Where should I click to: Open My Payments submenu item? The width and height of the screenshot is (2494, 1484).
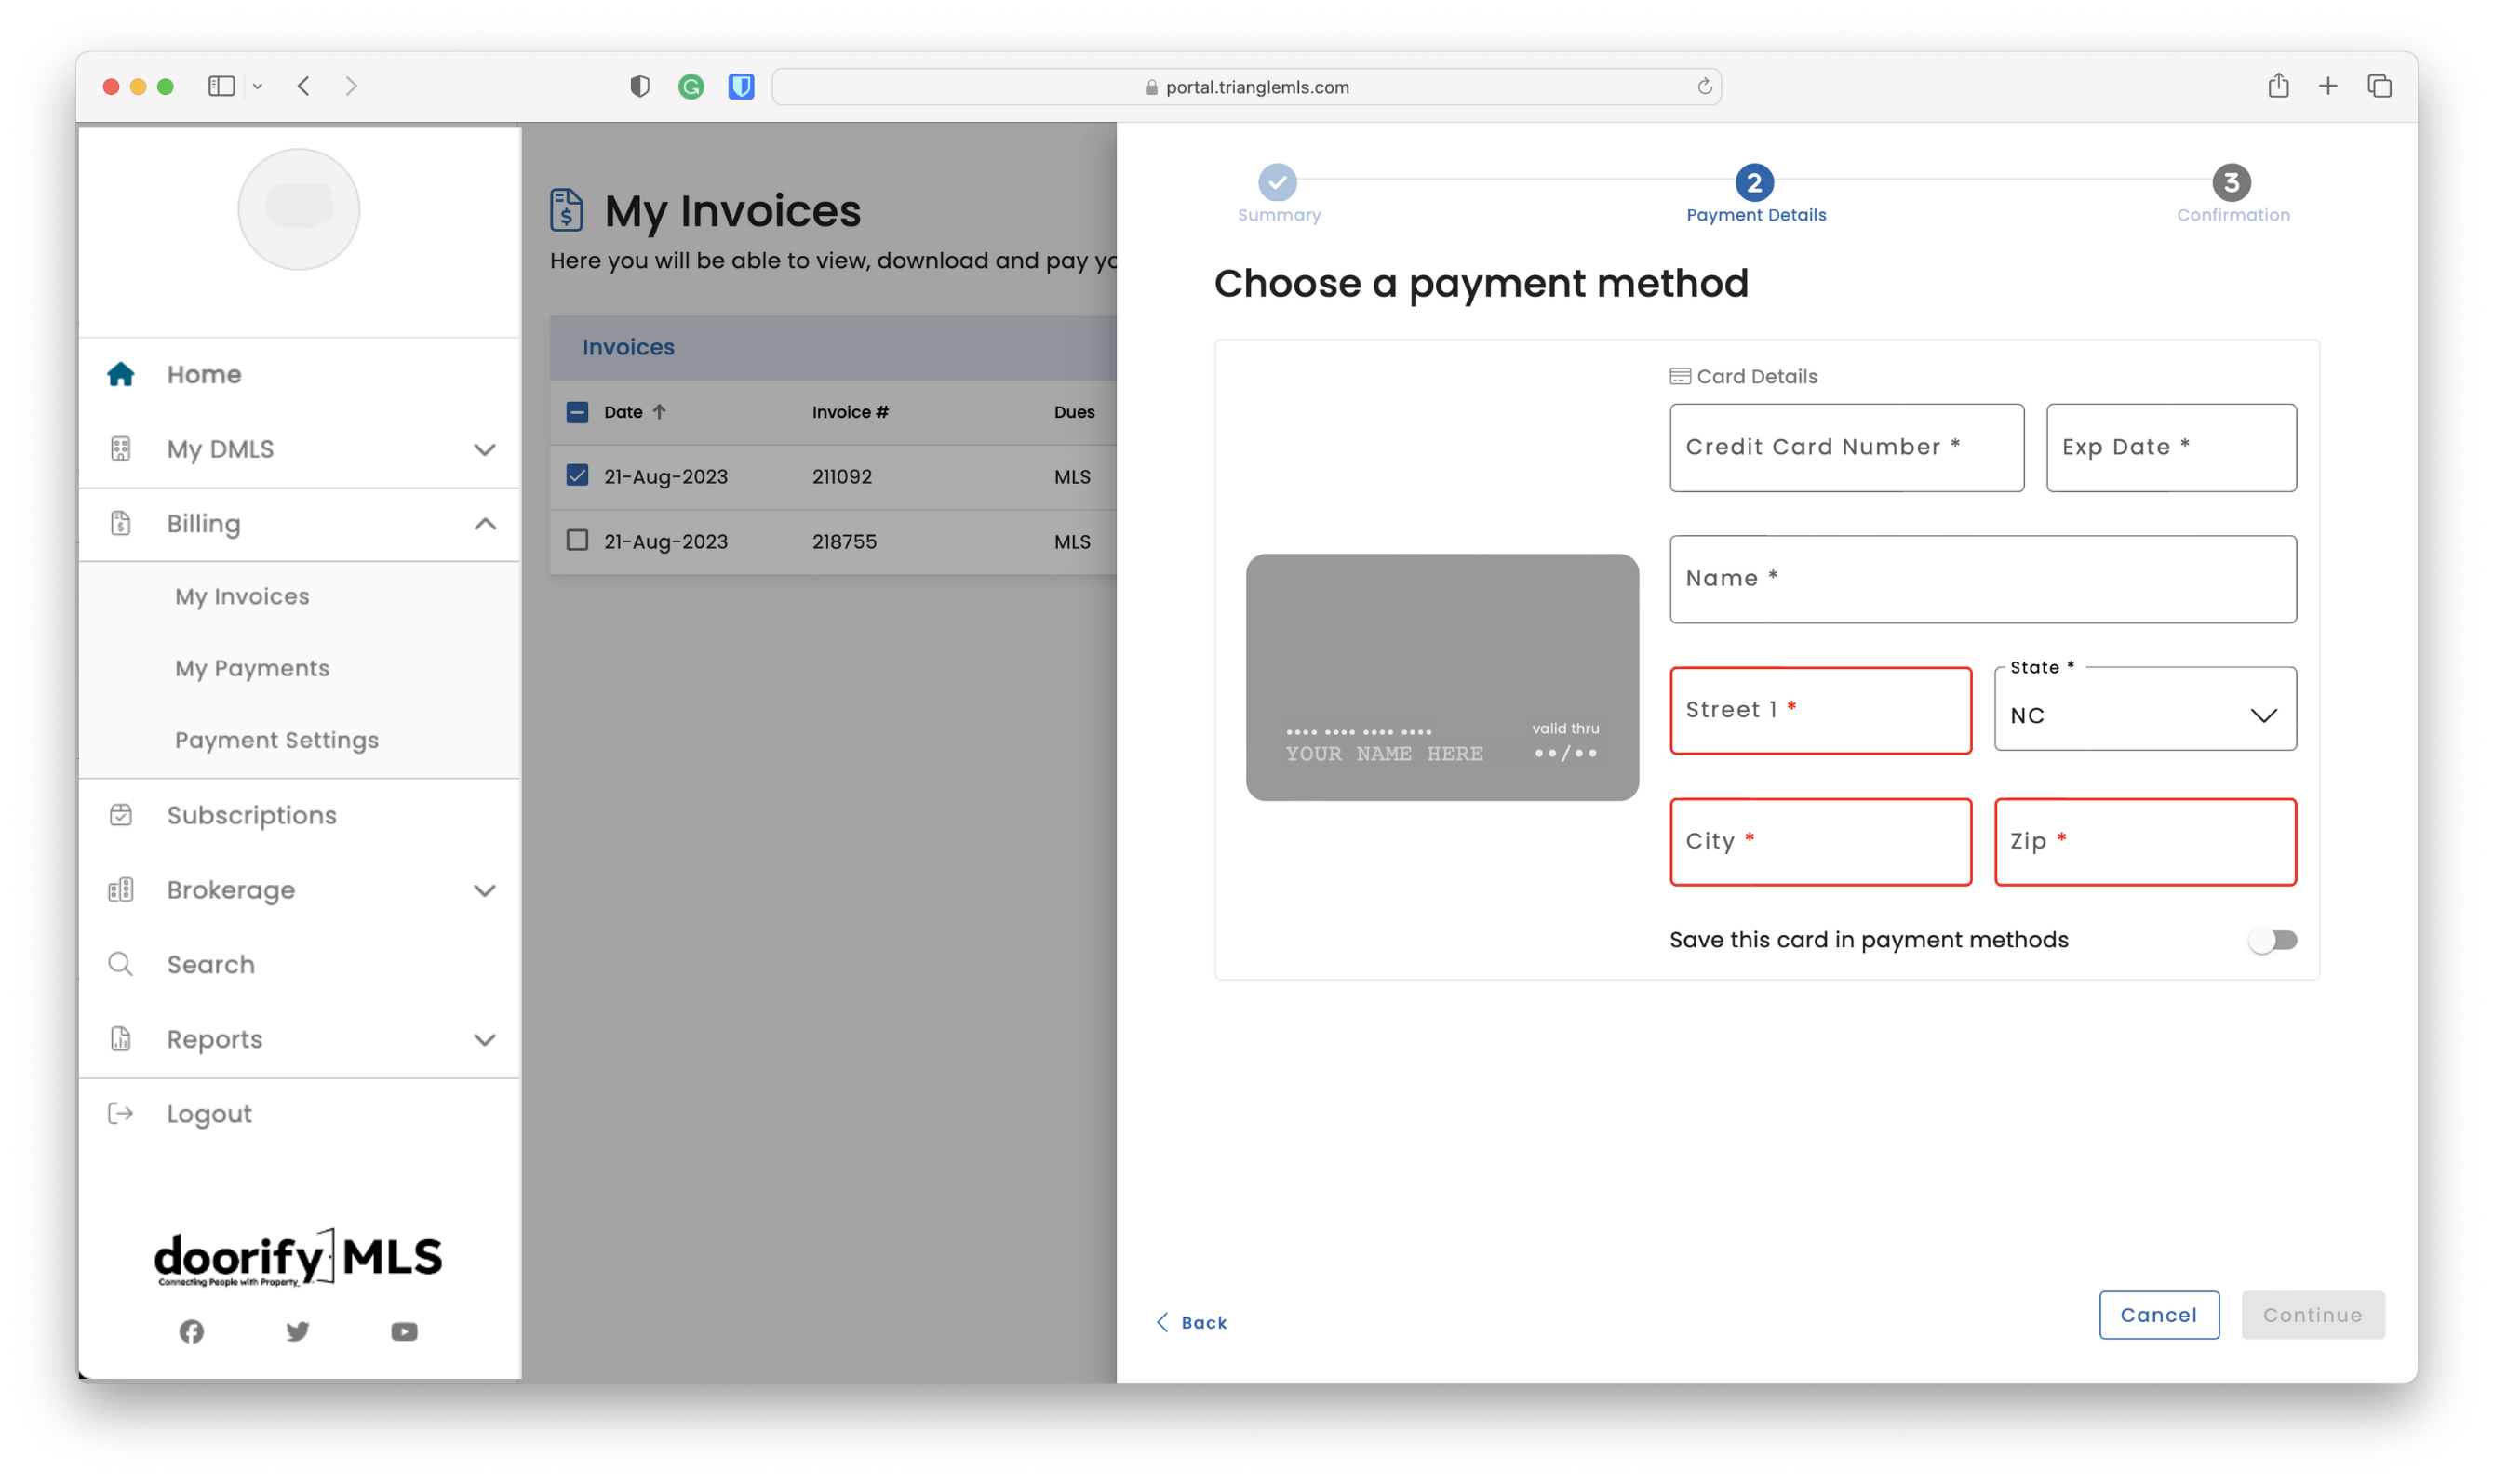coord(252,668)
